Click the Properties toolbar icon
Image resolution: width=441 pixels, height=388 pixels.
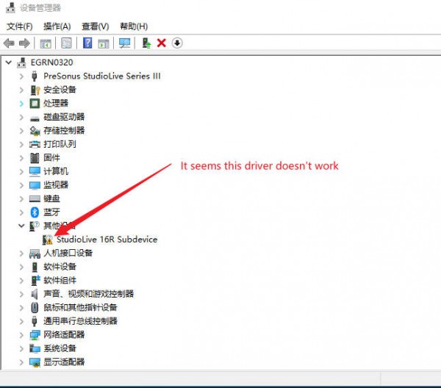(66, 43)
